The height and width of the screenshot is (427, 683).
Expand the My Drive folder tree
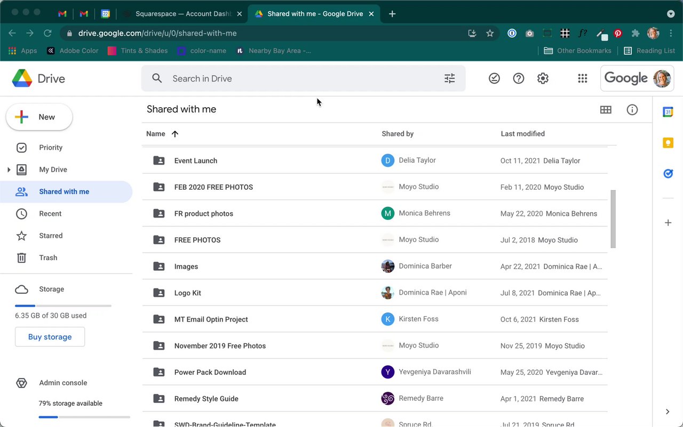click(9, 170)
